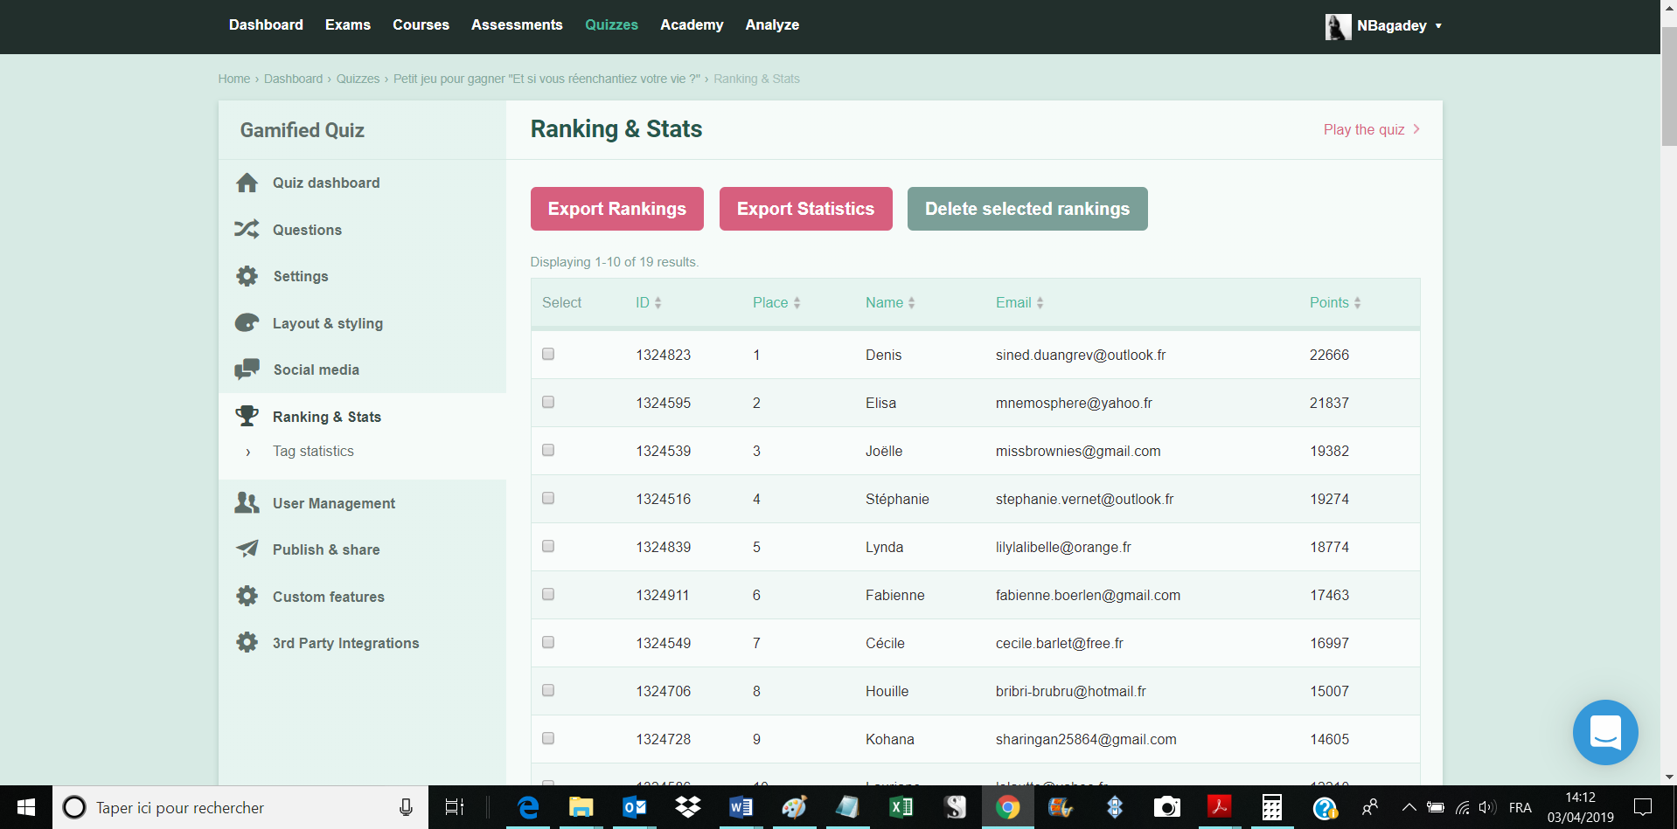Sort the table by Email column
The image size is (1677, 829).
coord(1019,302)
